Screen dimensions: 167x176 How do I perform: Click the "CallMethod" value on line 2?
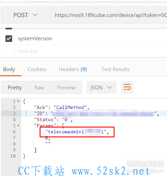[x=70, y=107]
